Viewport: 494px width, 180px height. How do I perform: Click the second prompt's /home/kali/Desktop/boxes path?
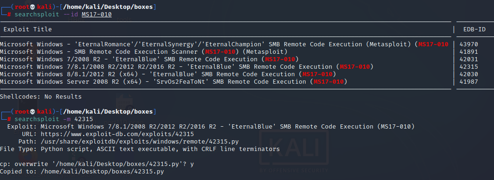click(x=108, y=112)
